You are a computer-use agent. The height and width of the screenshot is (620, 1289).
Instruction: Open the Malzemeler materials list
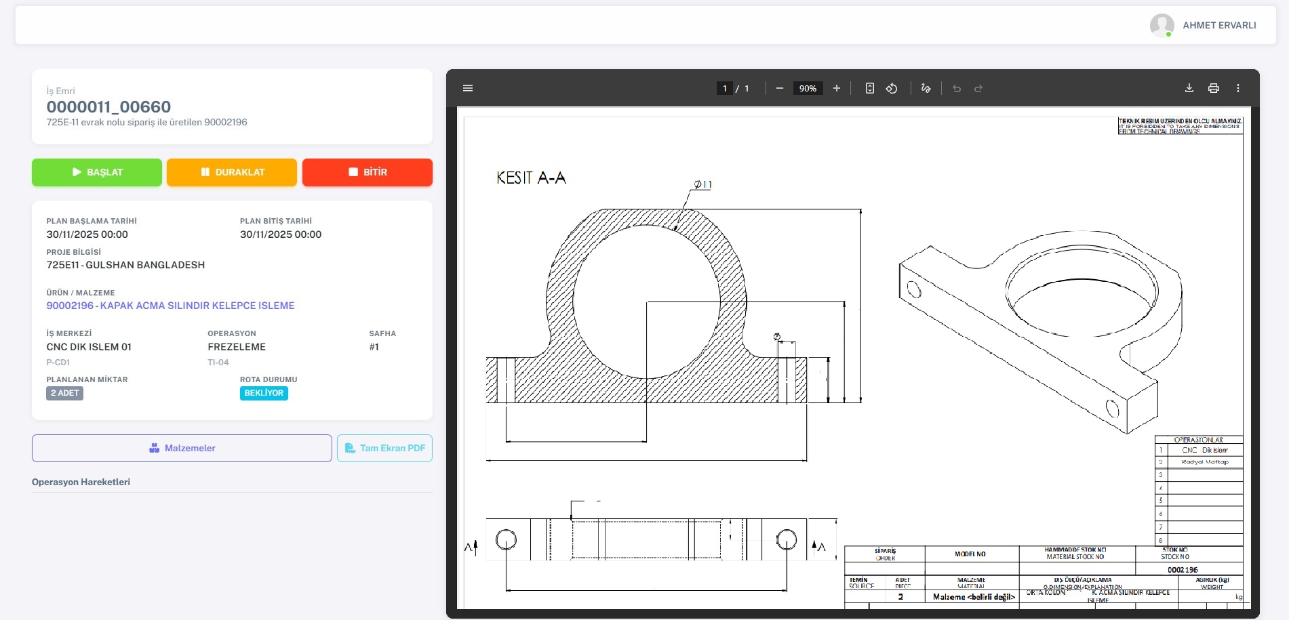(x=182, y=448)
